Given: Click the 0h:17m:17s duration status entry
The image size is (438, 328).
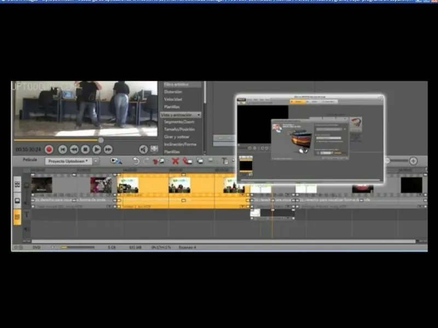Looking at the screenshot, I should coord(161,247).
